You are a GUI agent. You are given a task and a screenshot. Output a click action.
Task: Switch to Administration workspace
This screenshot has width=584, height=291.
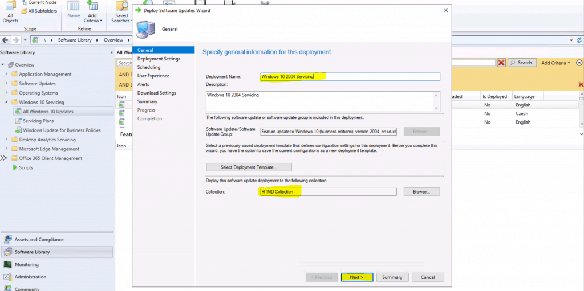[x=56, y=277]
